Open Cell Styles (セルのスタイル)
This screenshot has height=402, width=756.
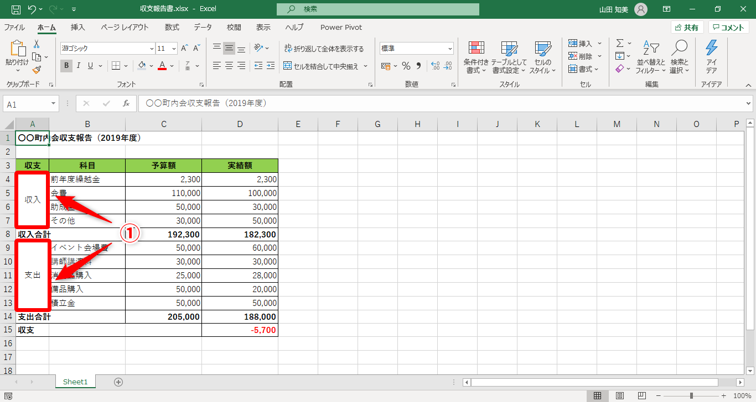pyautogui.click(x=542, y=57)
